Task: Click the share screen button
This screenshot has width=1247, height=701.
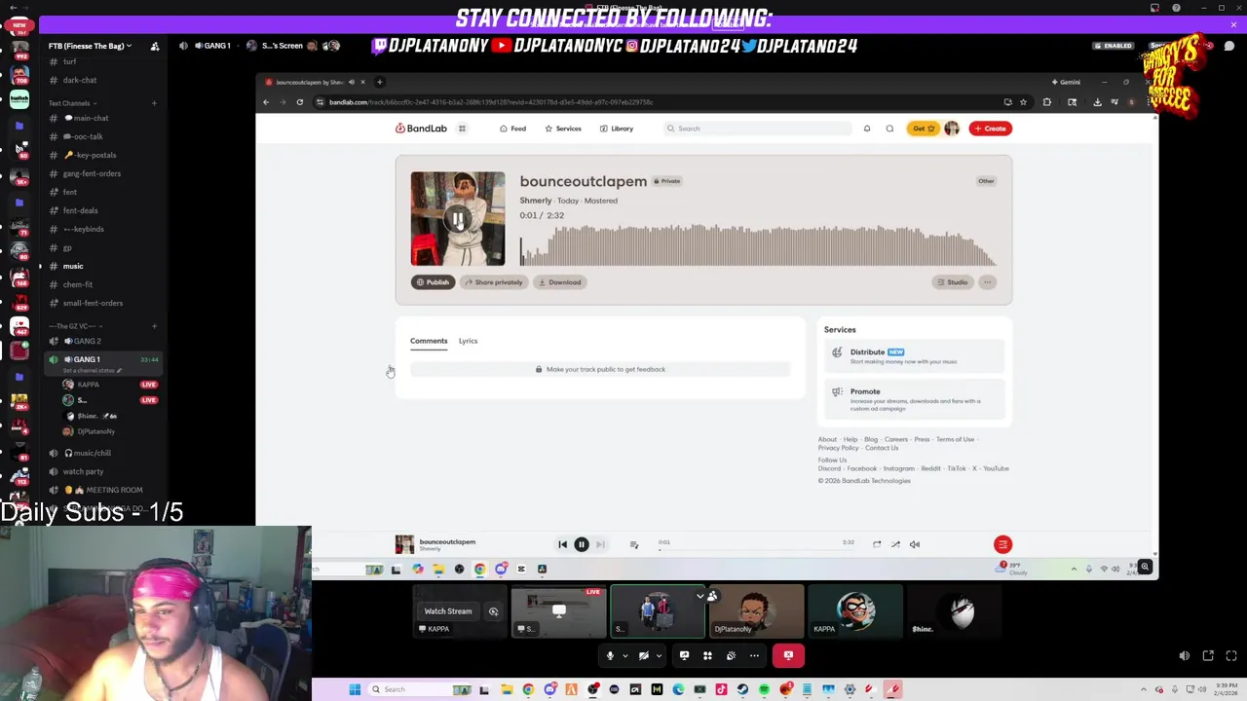Action: [684, 656]
